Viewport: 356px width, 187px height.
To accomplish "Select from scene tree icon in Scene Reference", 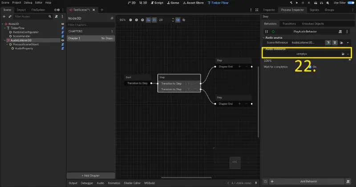I will [328, 43].
